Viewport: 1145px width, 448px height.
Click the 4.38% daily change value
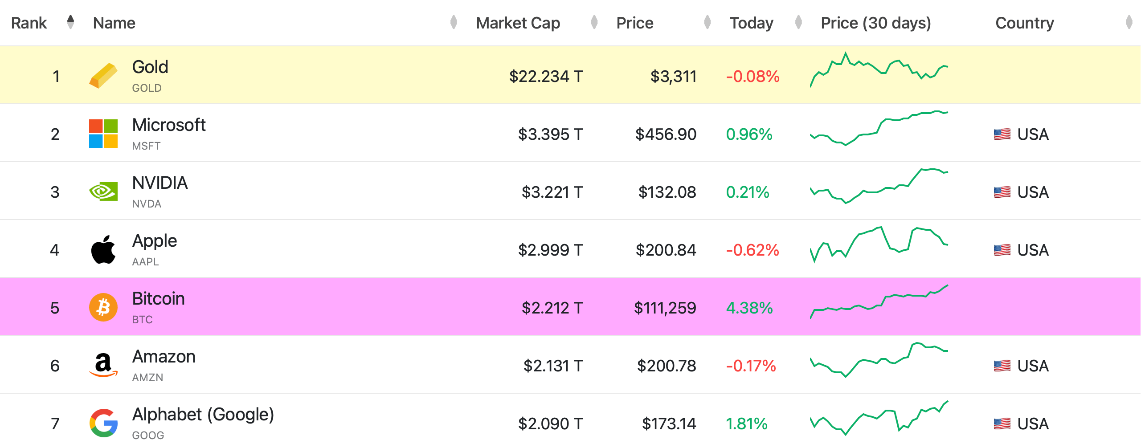[x=749, y=308]
